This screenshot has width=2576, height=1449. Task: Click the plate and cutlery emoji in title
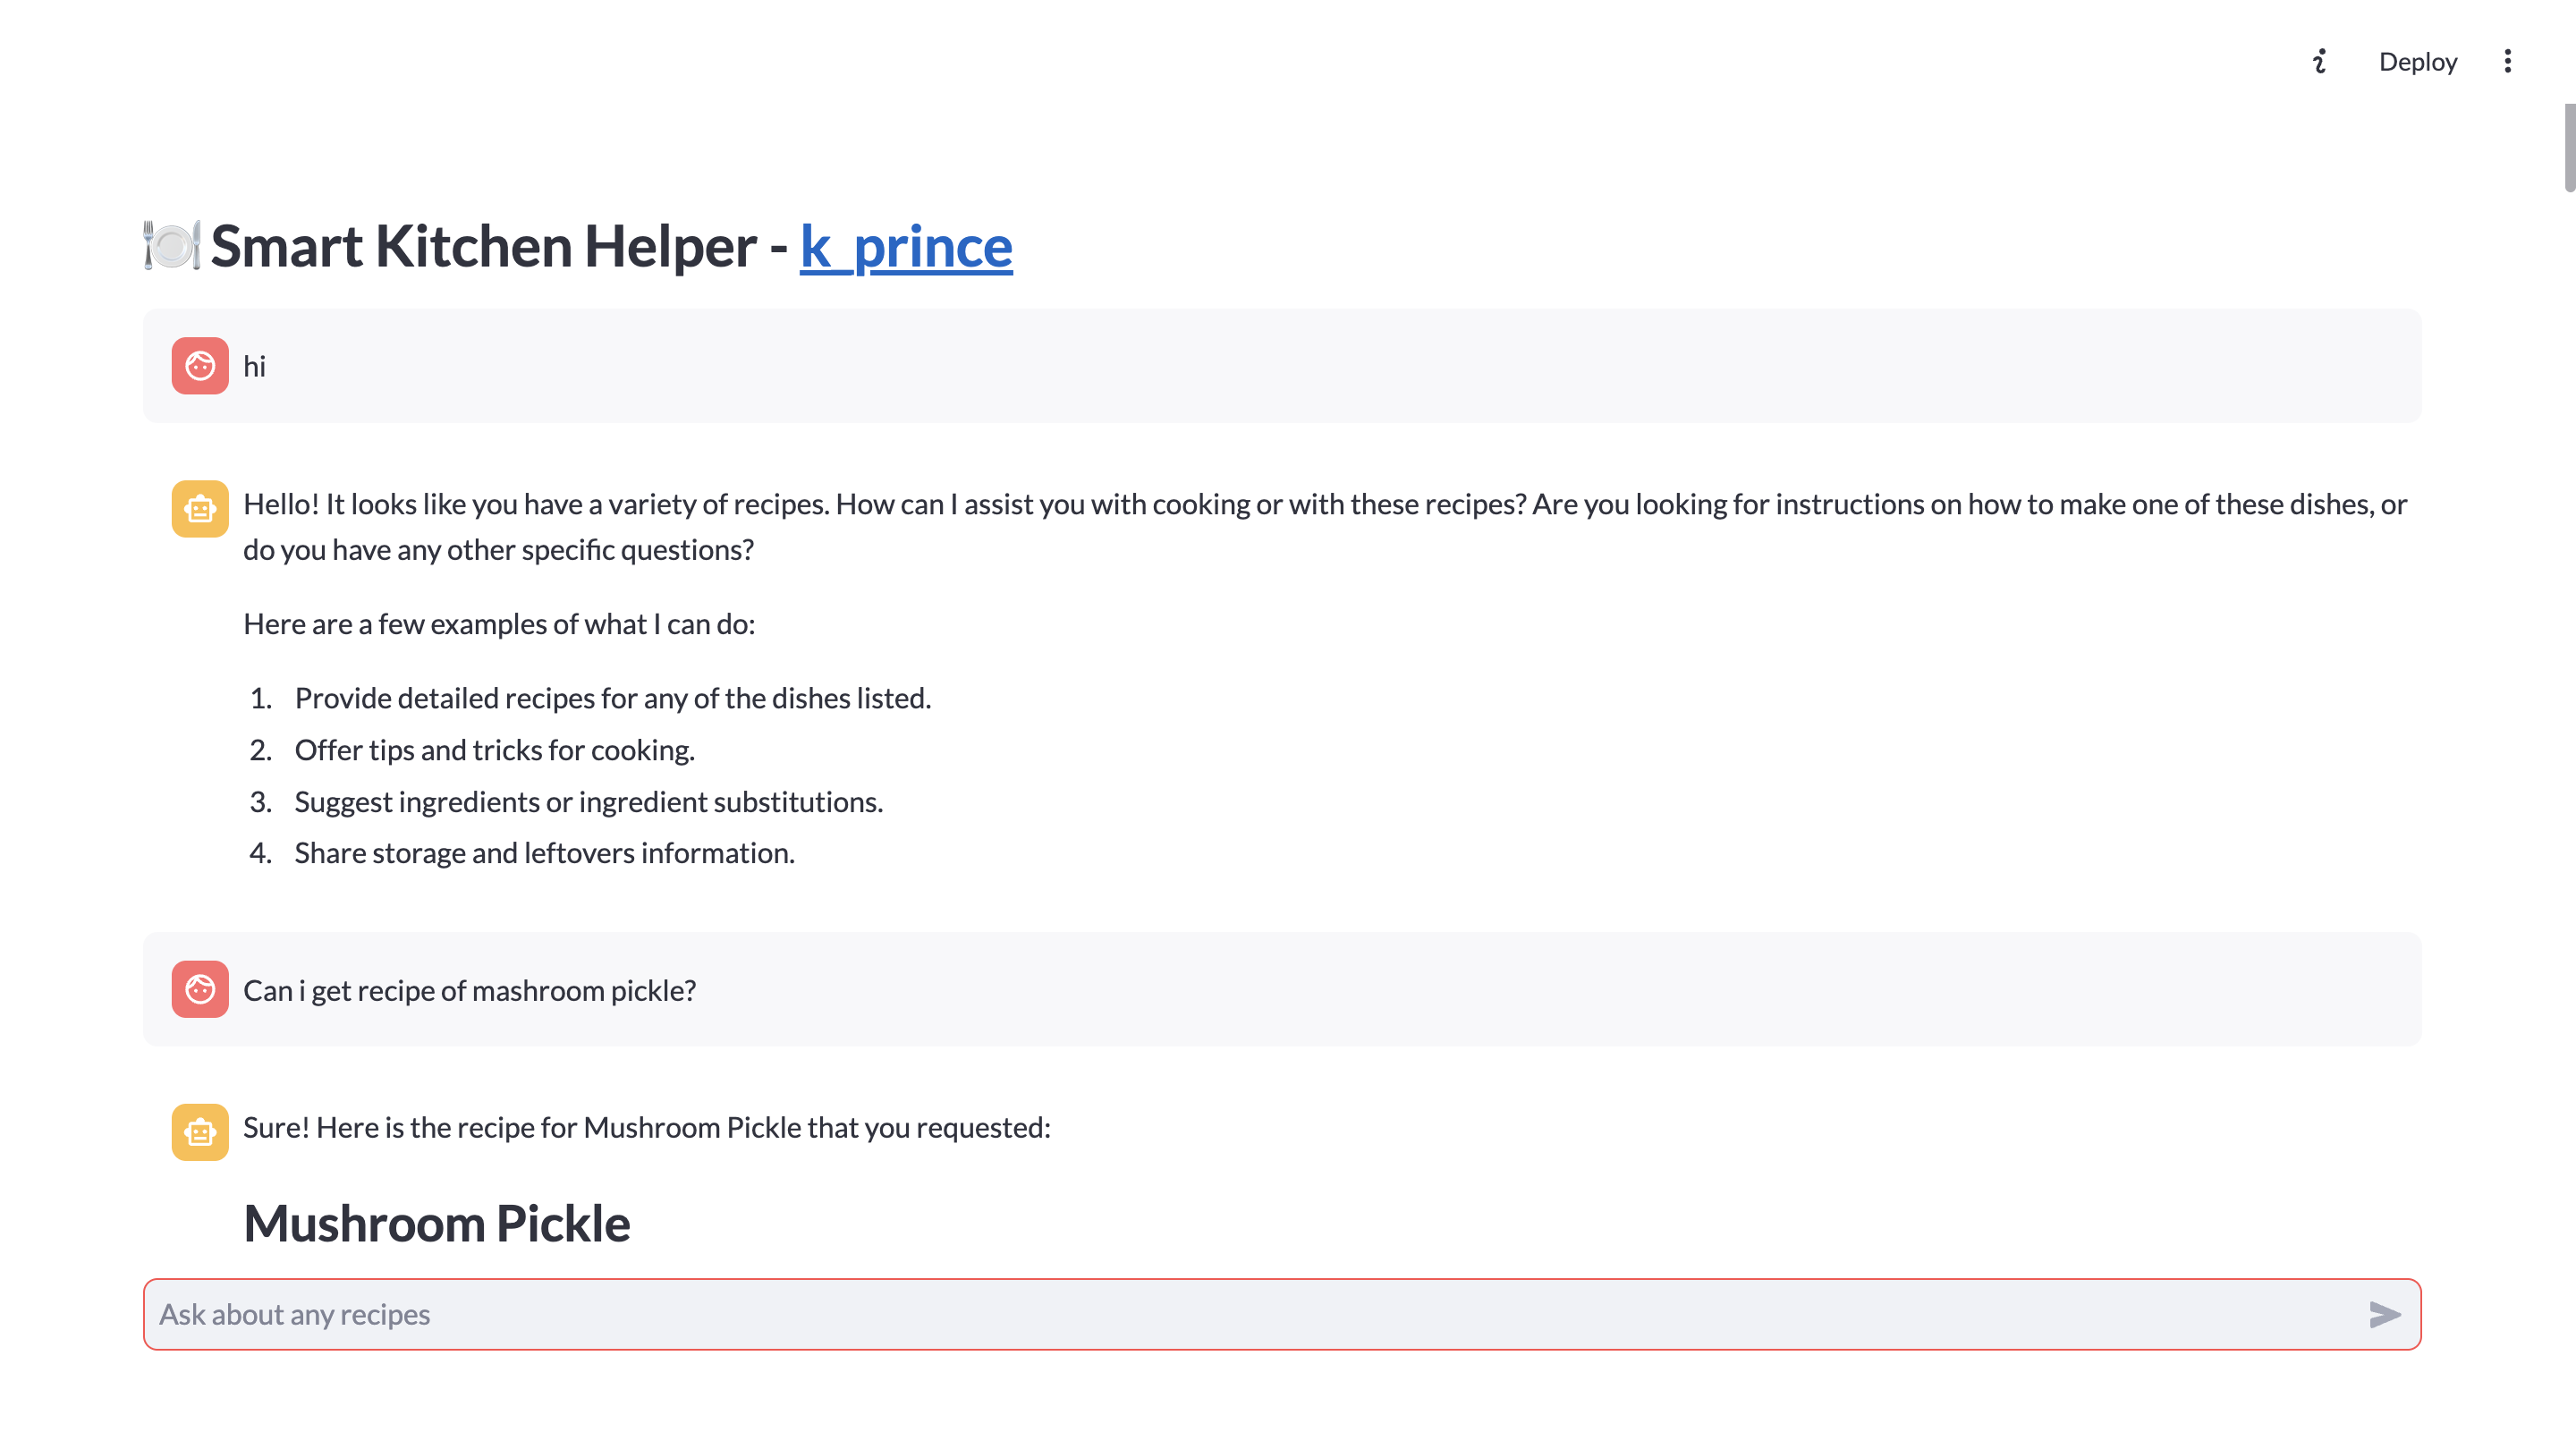(172, 245)
